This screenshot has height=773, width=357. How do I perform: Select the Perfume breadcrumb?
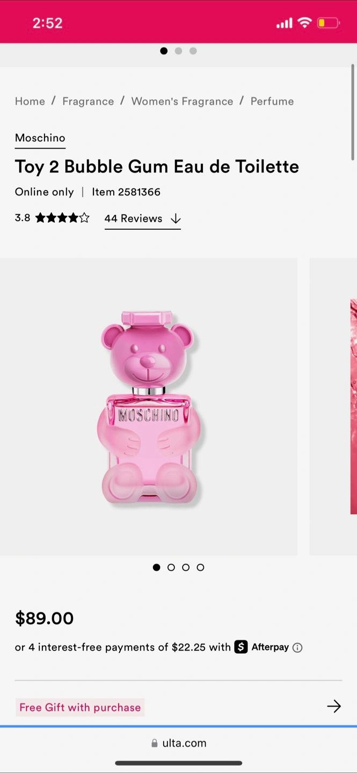pos(272,101)
